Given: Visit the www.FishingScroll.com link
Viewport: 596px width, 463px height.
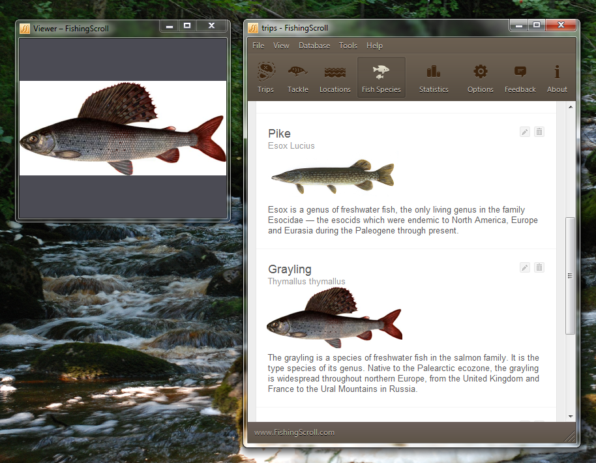Looking at the screenshot, I should point(294,432).
